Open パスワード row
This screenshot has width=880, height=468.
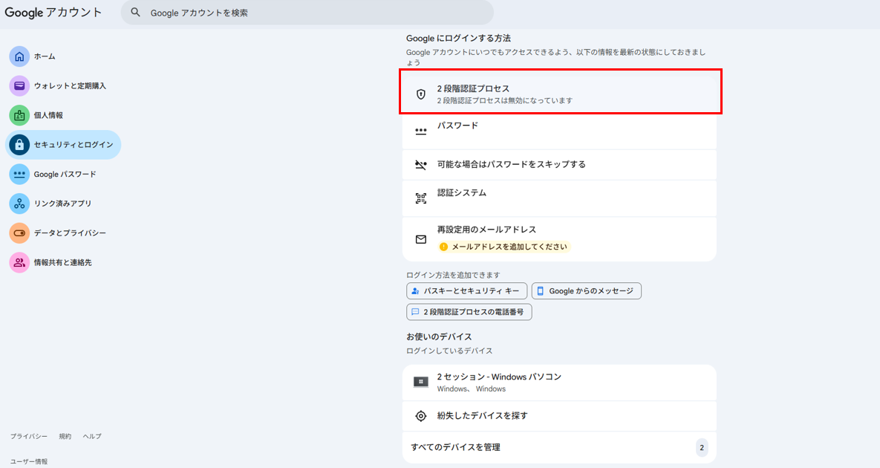pyautogui.click(x=559, y=131)
